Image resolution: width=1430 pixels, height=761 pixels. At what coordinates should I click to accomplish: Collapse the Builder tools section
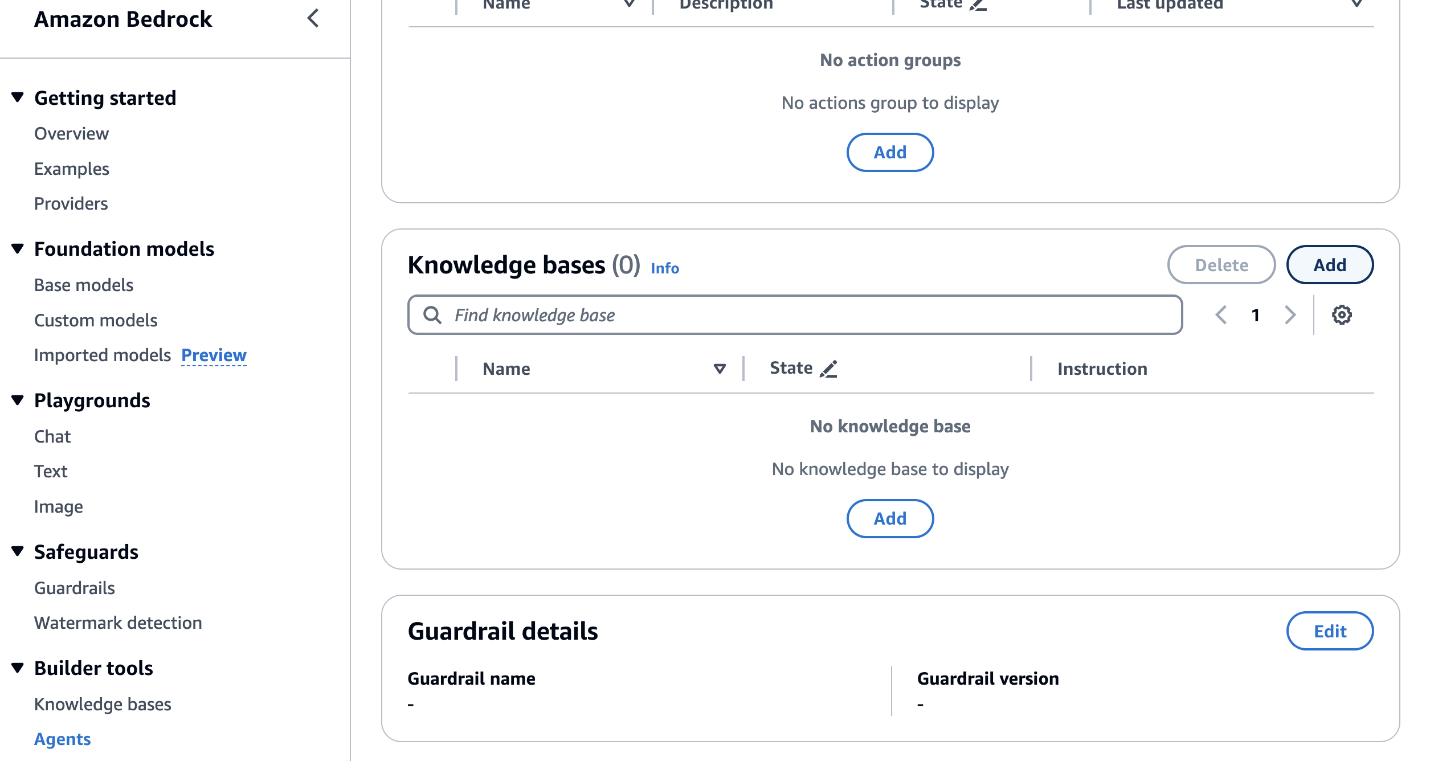click(x=18, y=668)
